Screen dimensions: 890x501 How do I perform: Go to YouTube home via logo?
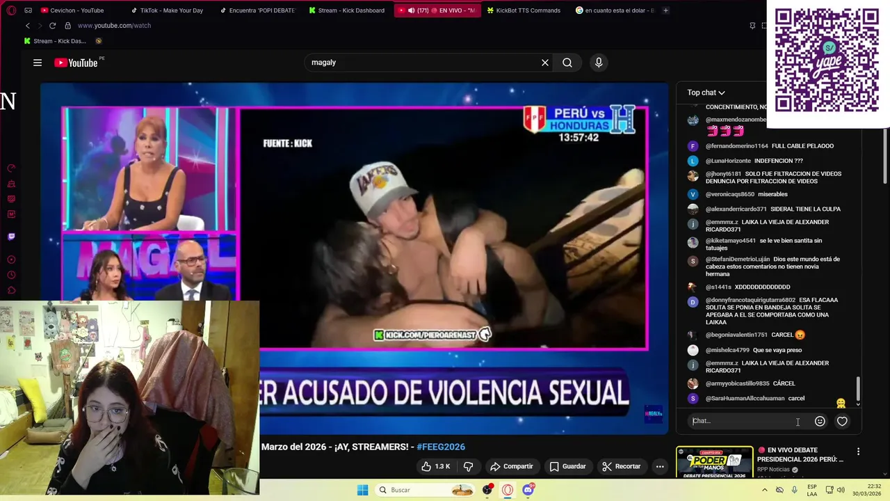tap(76, 63)
